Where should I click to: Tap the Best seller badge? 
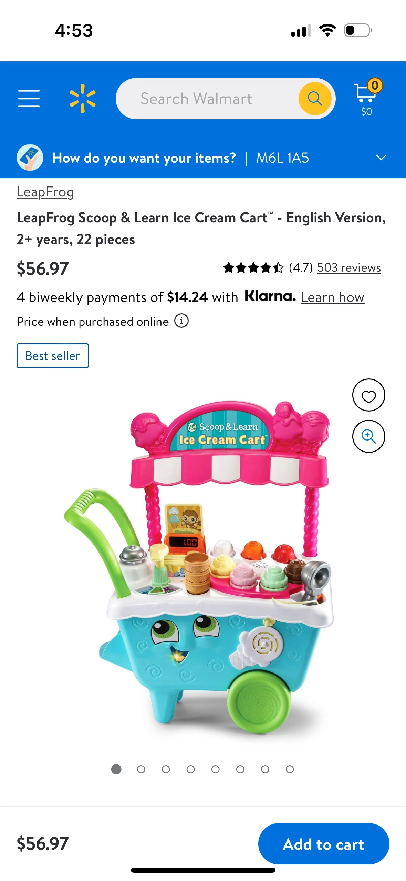[x=53, y=356]
